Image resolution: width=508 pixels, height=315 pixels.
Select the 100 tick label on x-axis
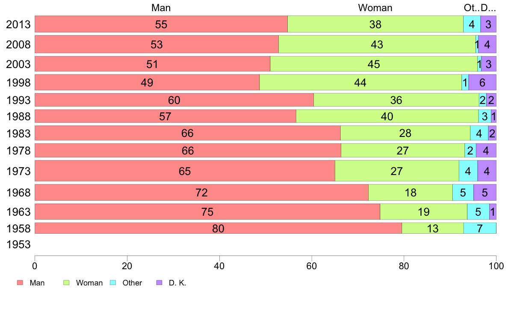tap(496, 265)
